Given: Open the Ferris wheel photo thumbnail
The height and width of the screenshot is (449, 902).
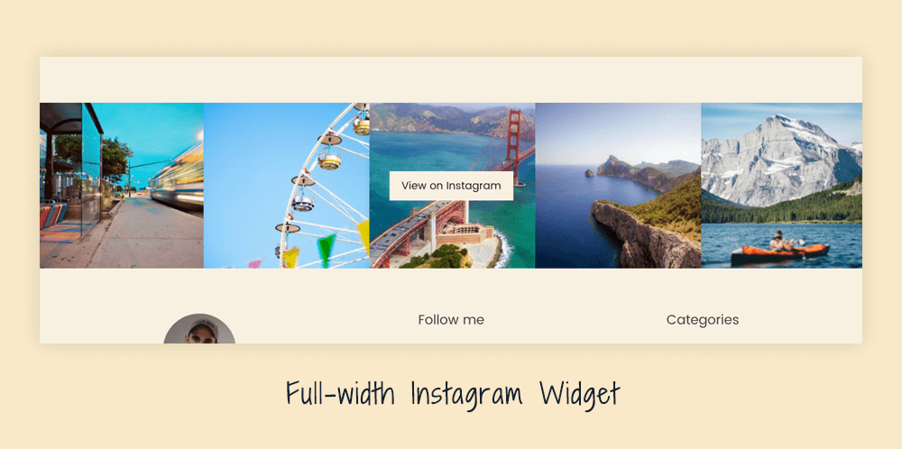Looking at the screenshot, I should pos(287,185).
